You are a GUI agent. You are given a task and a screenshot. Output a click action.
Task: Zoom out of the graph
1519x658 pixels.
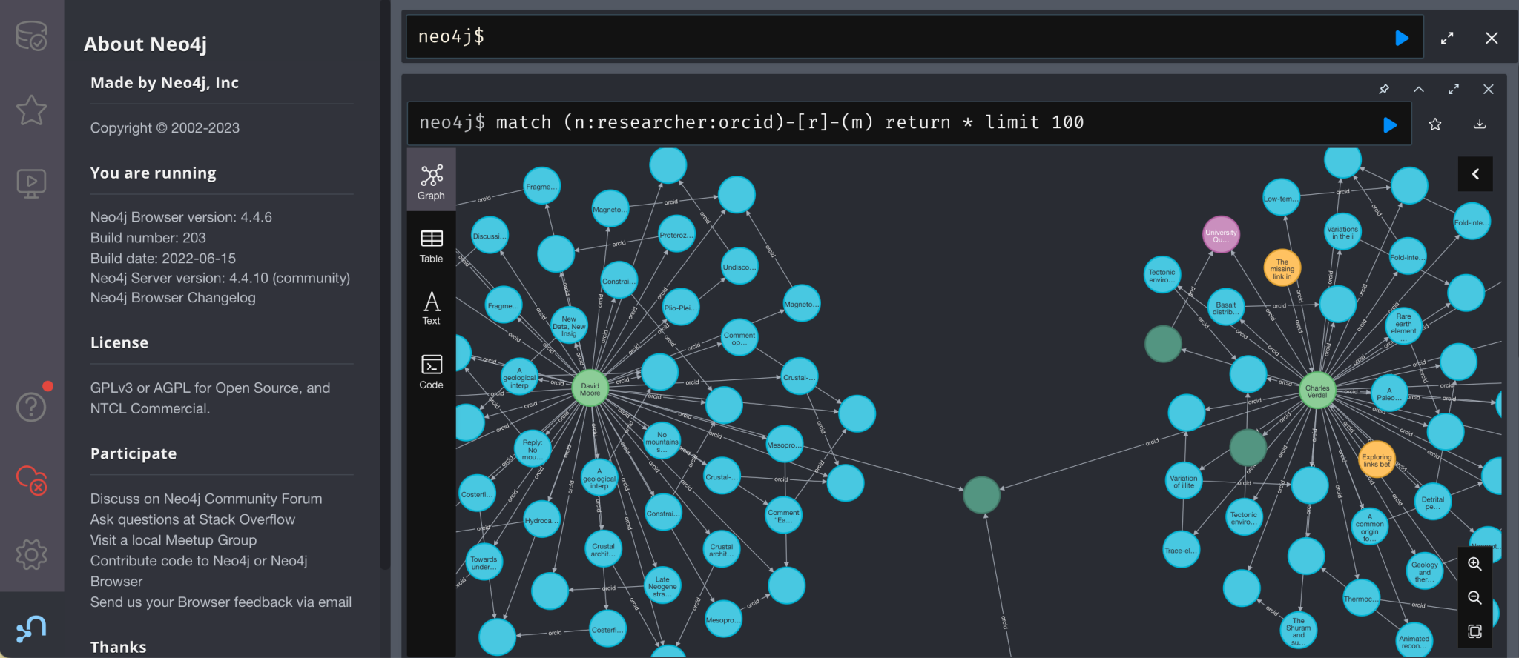[x=1474, y=598]
